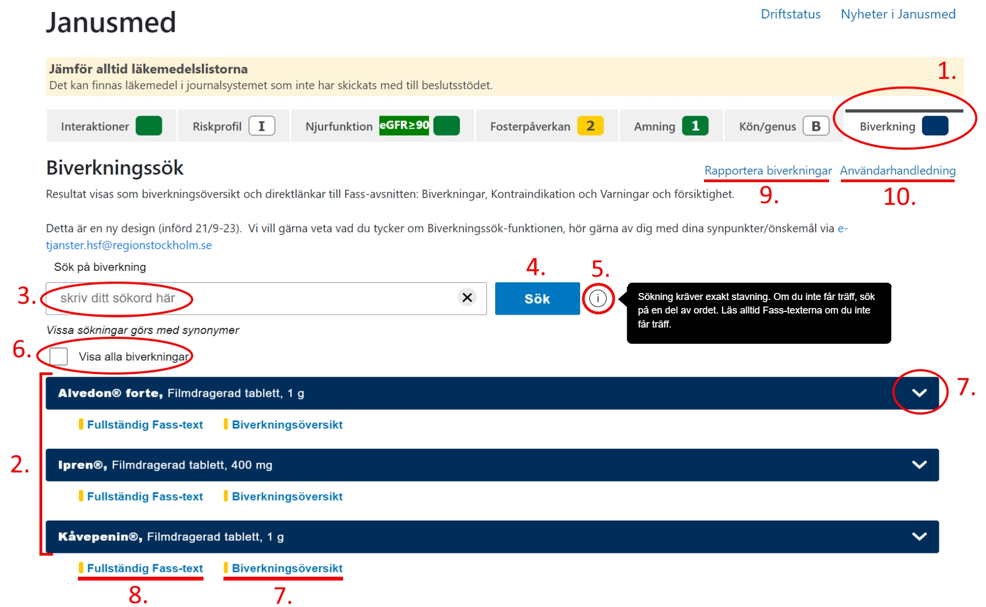Select the green '1' badge on Amning
Image resolution: width=986 pixels, height=607 pixels.
coord(696,125)
